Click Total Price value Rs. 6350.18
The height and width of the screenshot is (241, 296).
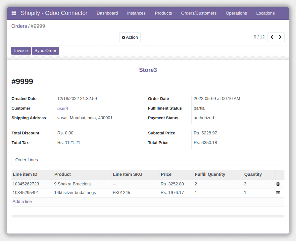click(x=205, y=143)
